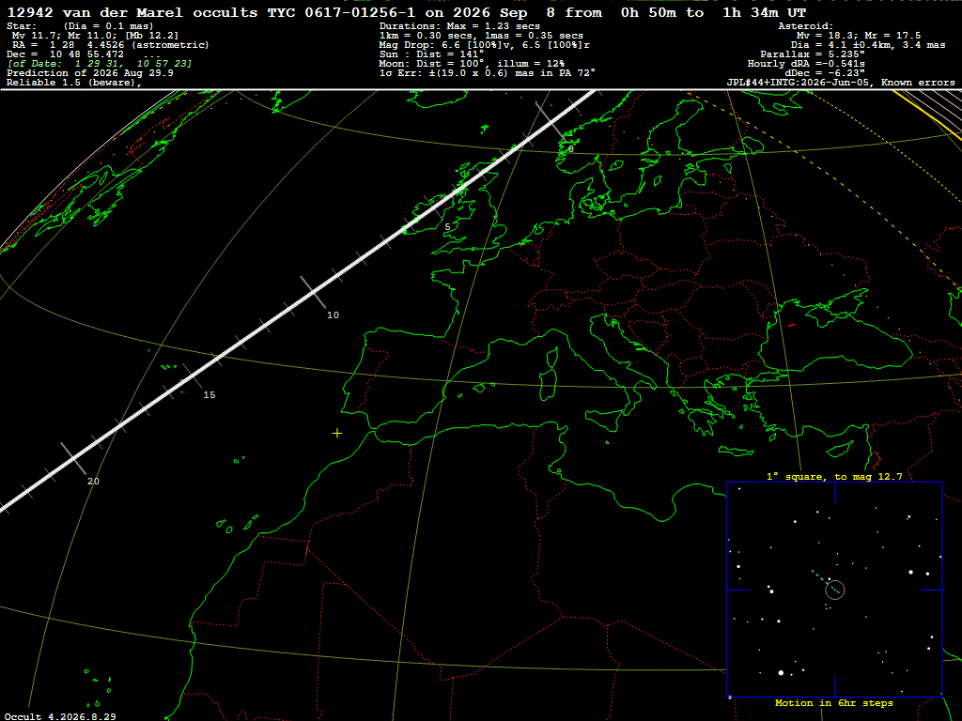The height and width of the screenshot is (721, 962).
Task: Click minute marker 5 near Ireland
Action: click(x=447, y=227)
